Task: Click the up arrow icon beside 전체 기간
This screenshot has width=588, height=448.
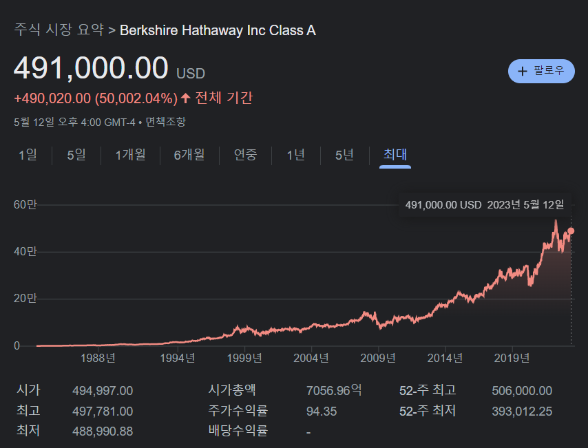Action: [x=185, y=98]
